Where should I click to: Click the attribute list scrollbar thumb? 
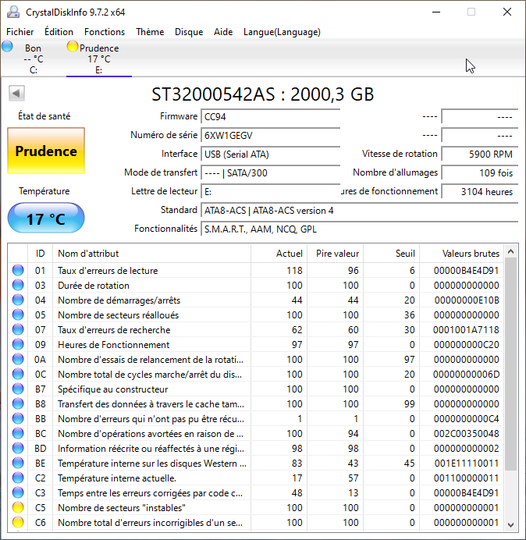511,364
